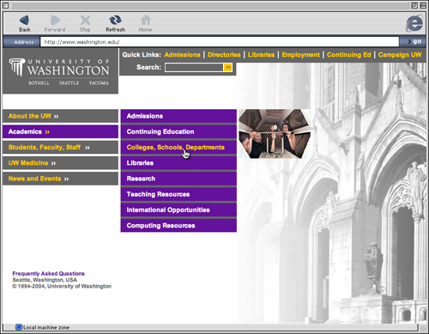Screen dimensions: 429x334
Task: Select Colleges, Schools, Departments menu item
Action: pyautogui.click(x=178, y=147)
